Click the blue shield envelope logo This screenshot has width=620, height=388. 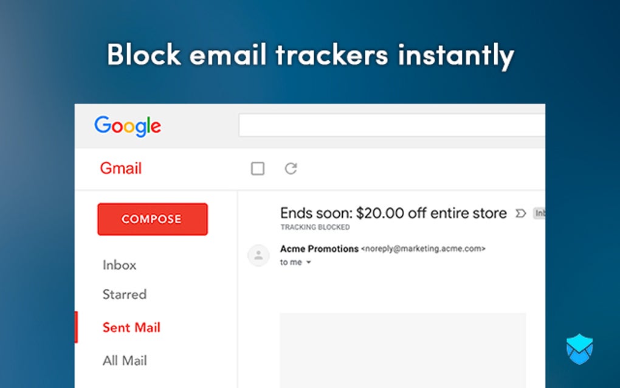point(579,350)
